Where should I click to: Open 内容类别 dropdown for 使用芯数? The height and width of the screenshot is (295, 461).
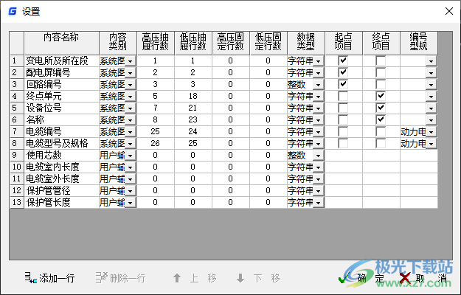point(131,156)
